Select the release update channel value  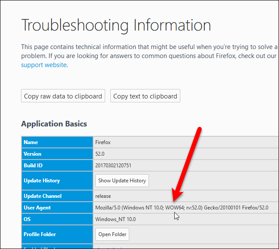coord(103,196)
